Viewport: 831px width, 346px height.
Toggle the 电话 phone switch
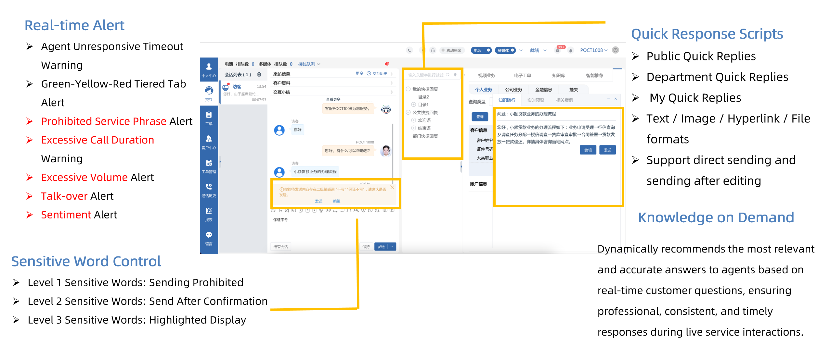[x=481, y=50]
